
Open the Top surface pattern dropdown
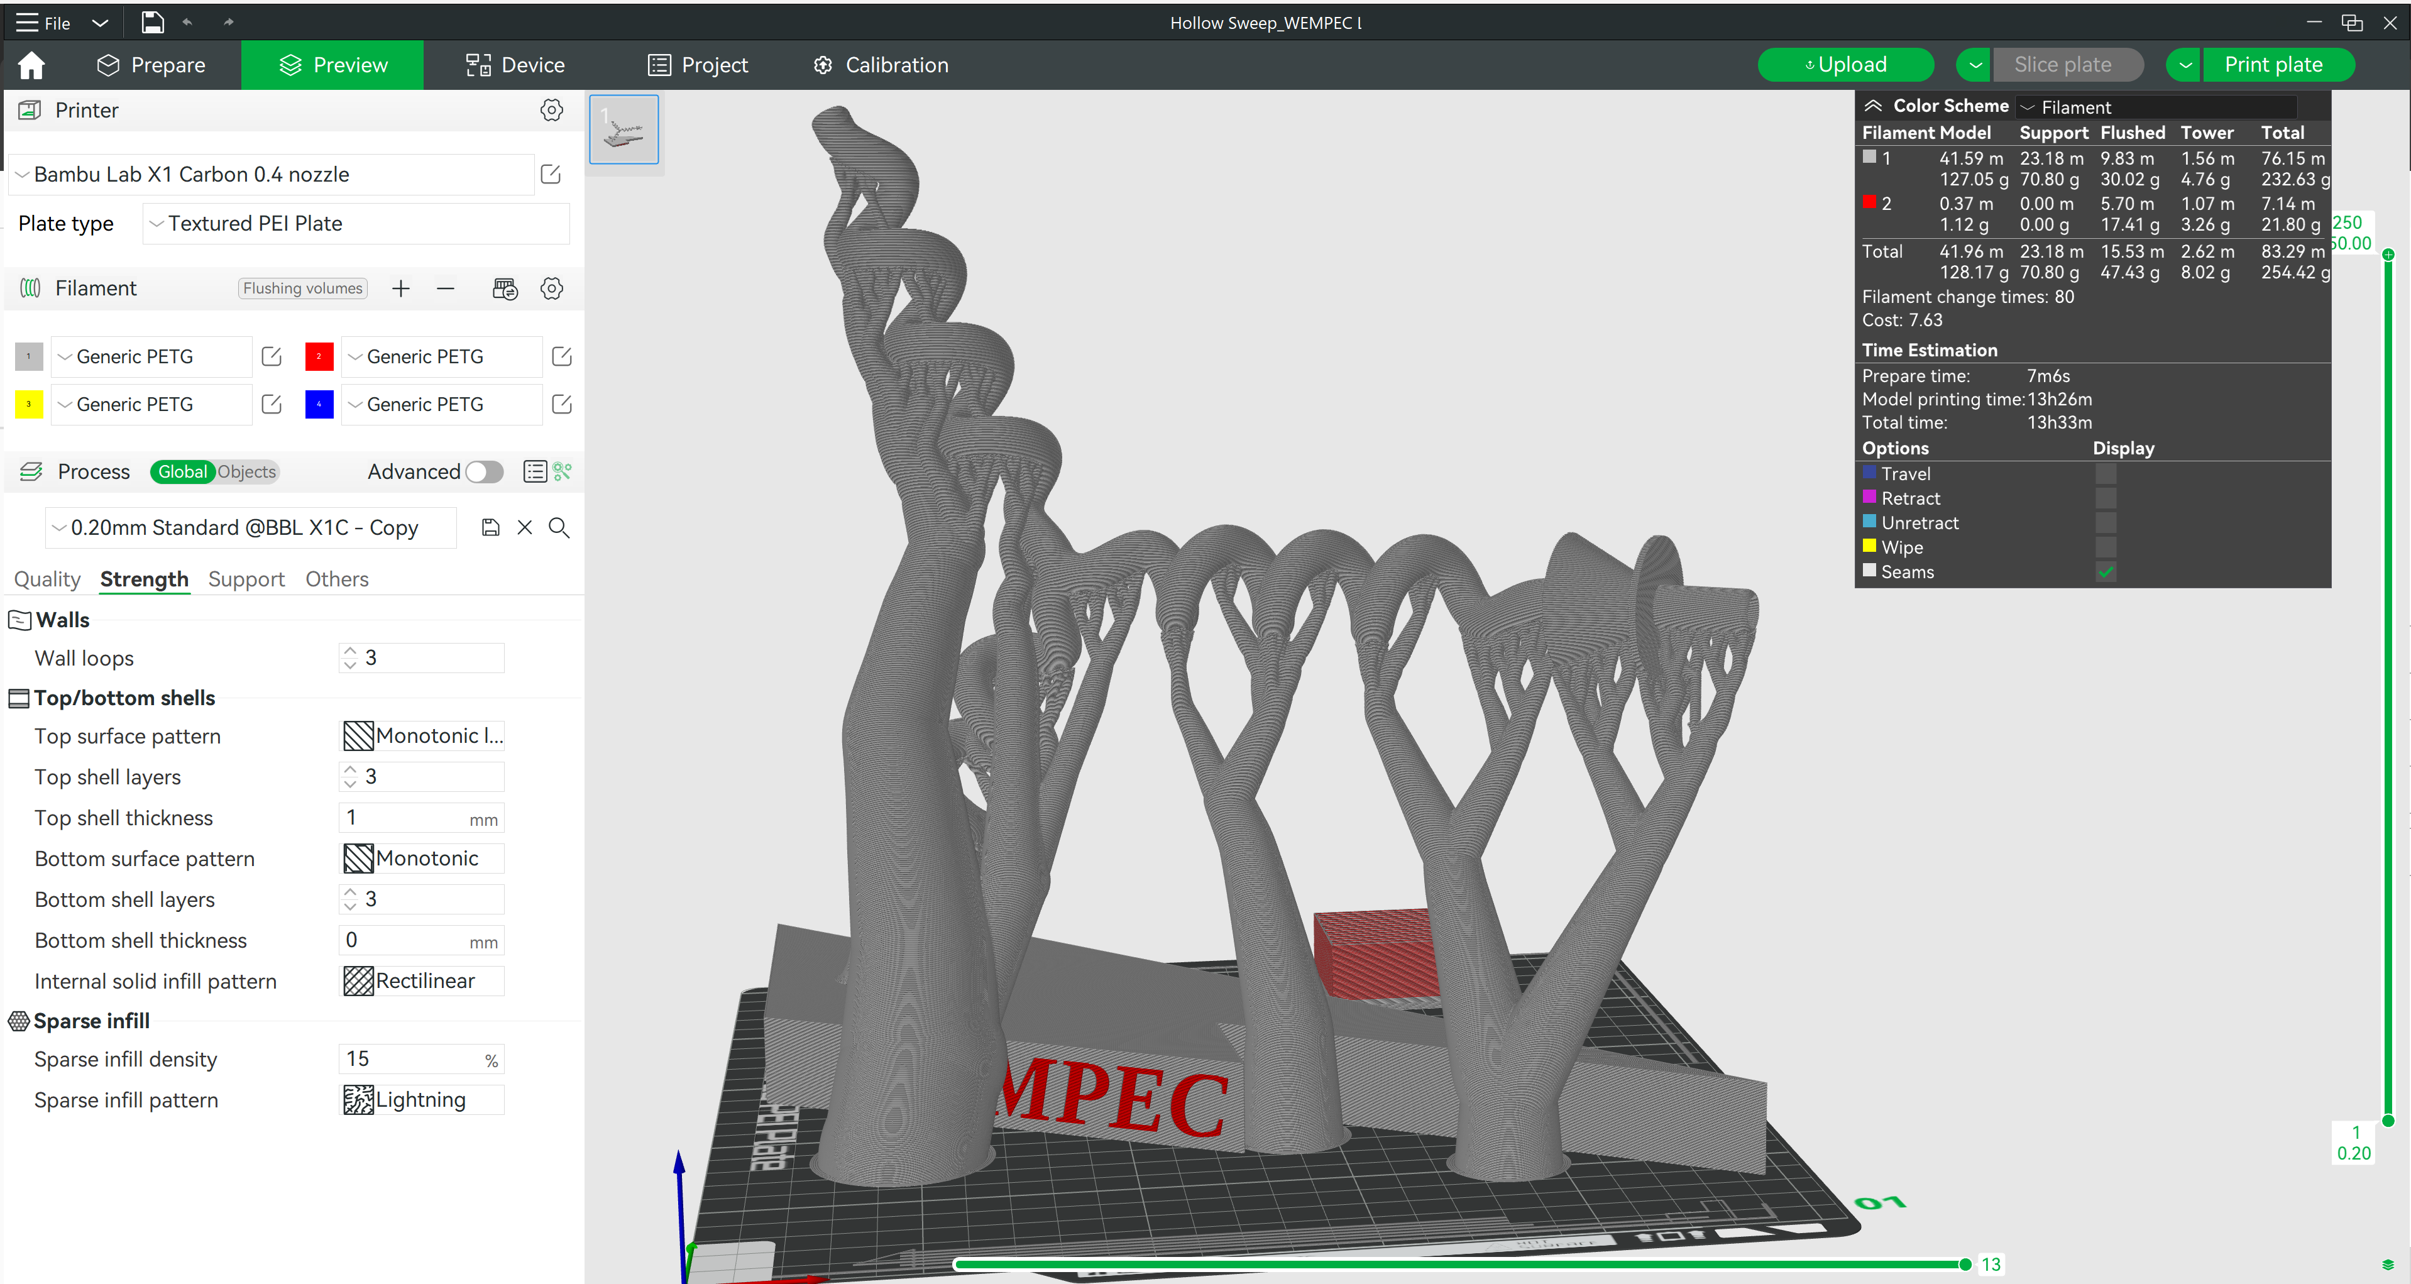coord(421,735)
